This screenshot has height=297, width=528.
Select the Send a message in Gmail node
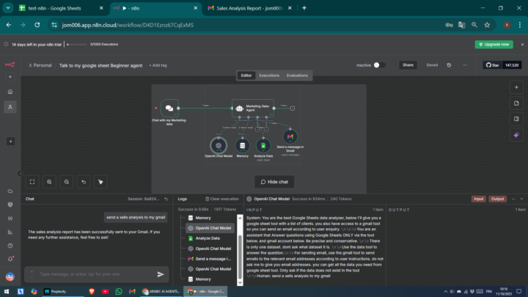(x=290, y=136)
